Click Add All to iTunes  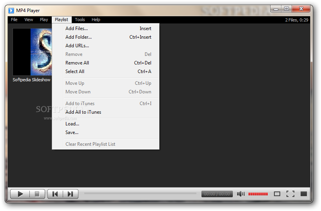click(x=106, y=112)
